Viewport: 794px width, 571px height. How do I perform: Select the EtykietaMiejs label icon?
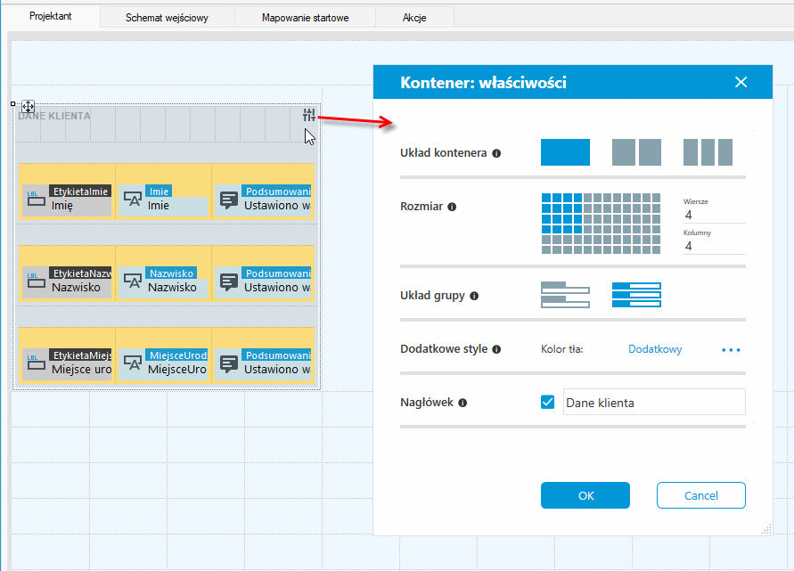pyautogui.click(x=36, y=363)
